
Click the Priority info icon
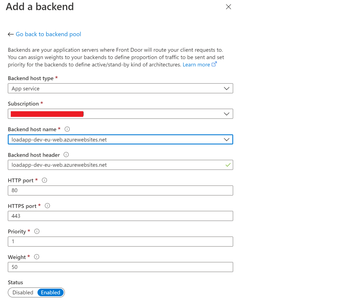click(x=37, y=231)
